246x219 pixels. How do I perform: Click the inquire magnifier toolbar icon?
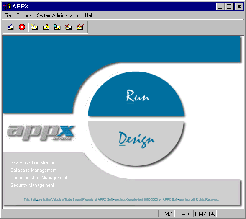tap(57, 27)
